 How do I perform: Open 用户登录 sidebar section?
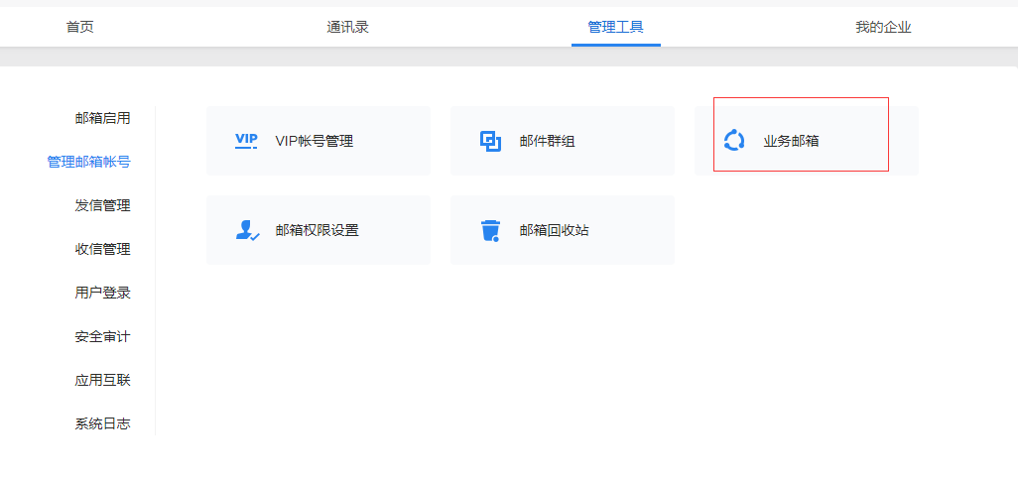[x=102, y=293]
